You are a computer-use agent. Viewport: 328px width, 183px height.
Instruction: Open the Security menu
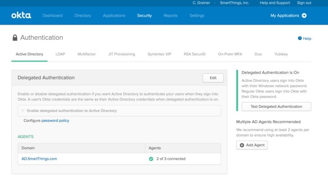[144, 15]
